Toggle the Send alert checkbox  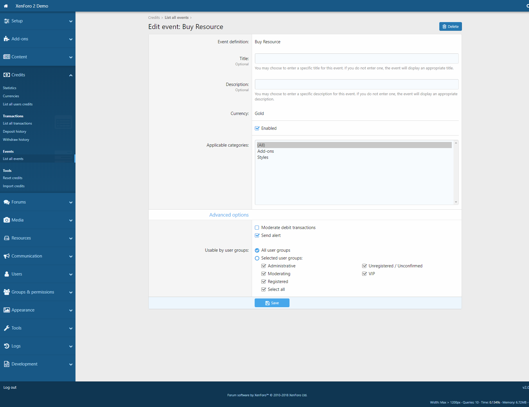[x=257, y=235]
